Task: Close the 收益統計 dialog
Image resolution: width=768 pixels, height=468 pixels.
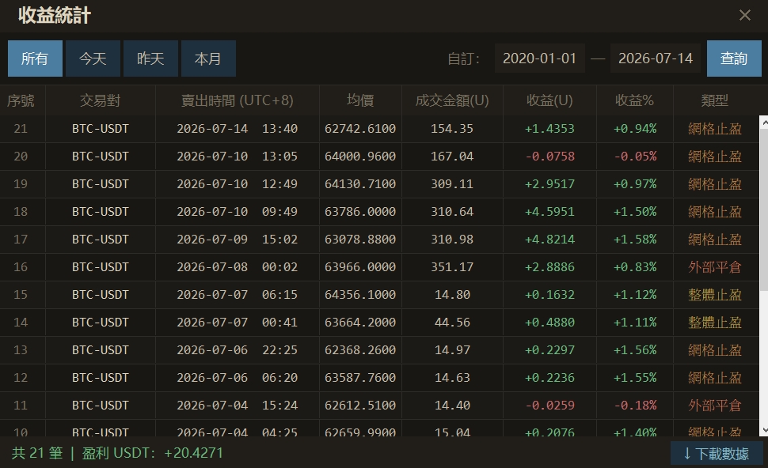Action: click(744, 16)
